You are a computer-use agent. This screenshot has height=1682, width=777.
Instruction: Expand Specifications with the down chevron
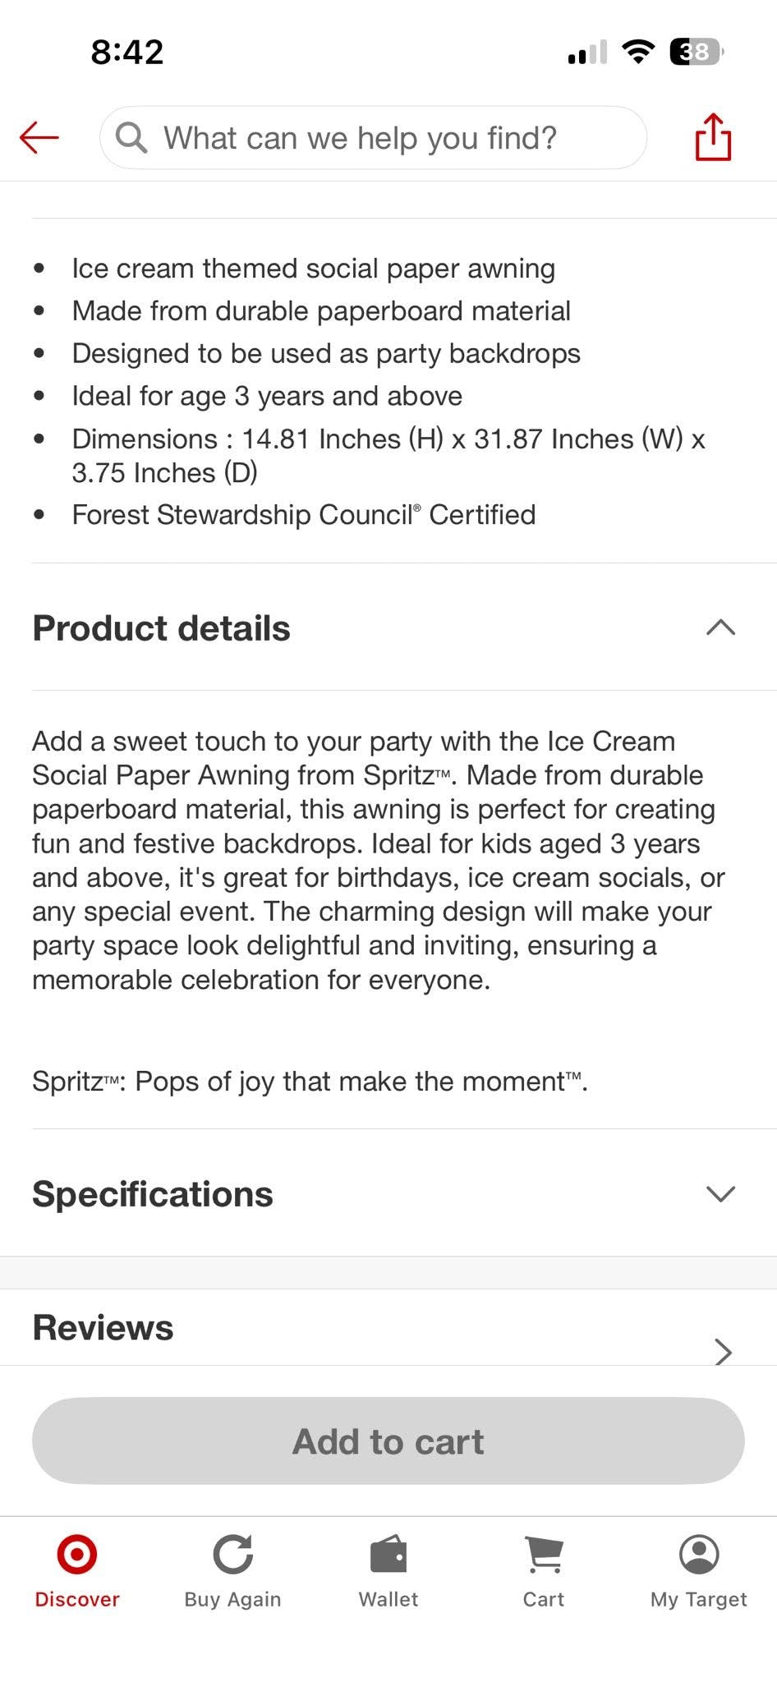[x=720, y=1193]
